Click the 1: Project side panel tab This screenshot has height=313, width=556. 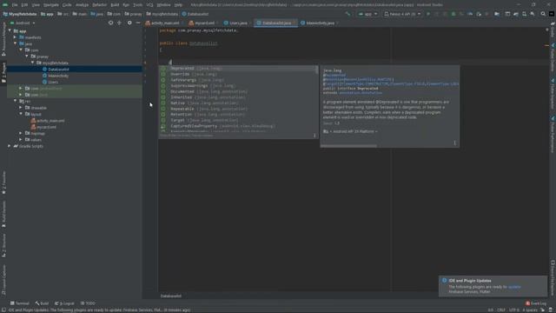3,73
